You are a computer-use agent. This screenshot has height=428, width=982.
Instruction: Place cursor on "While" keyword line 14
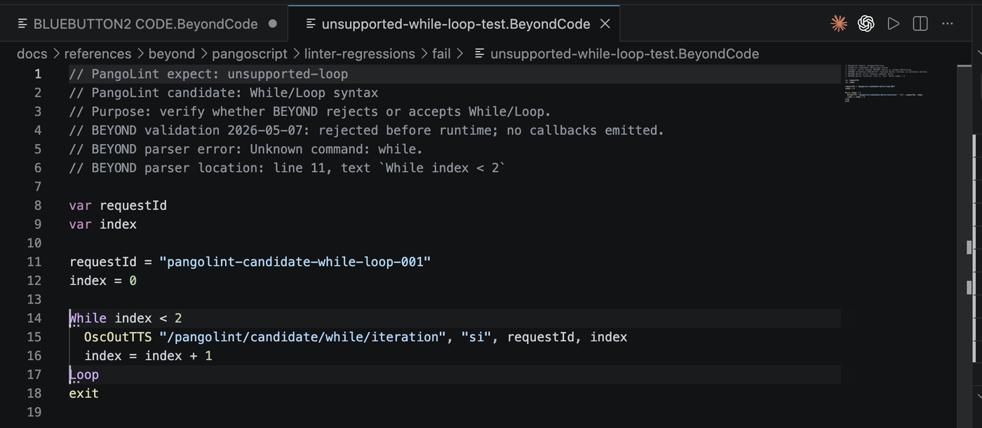click(x=88, y=318)
